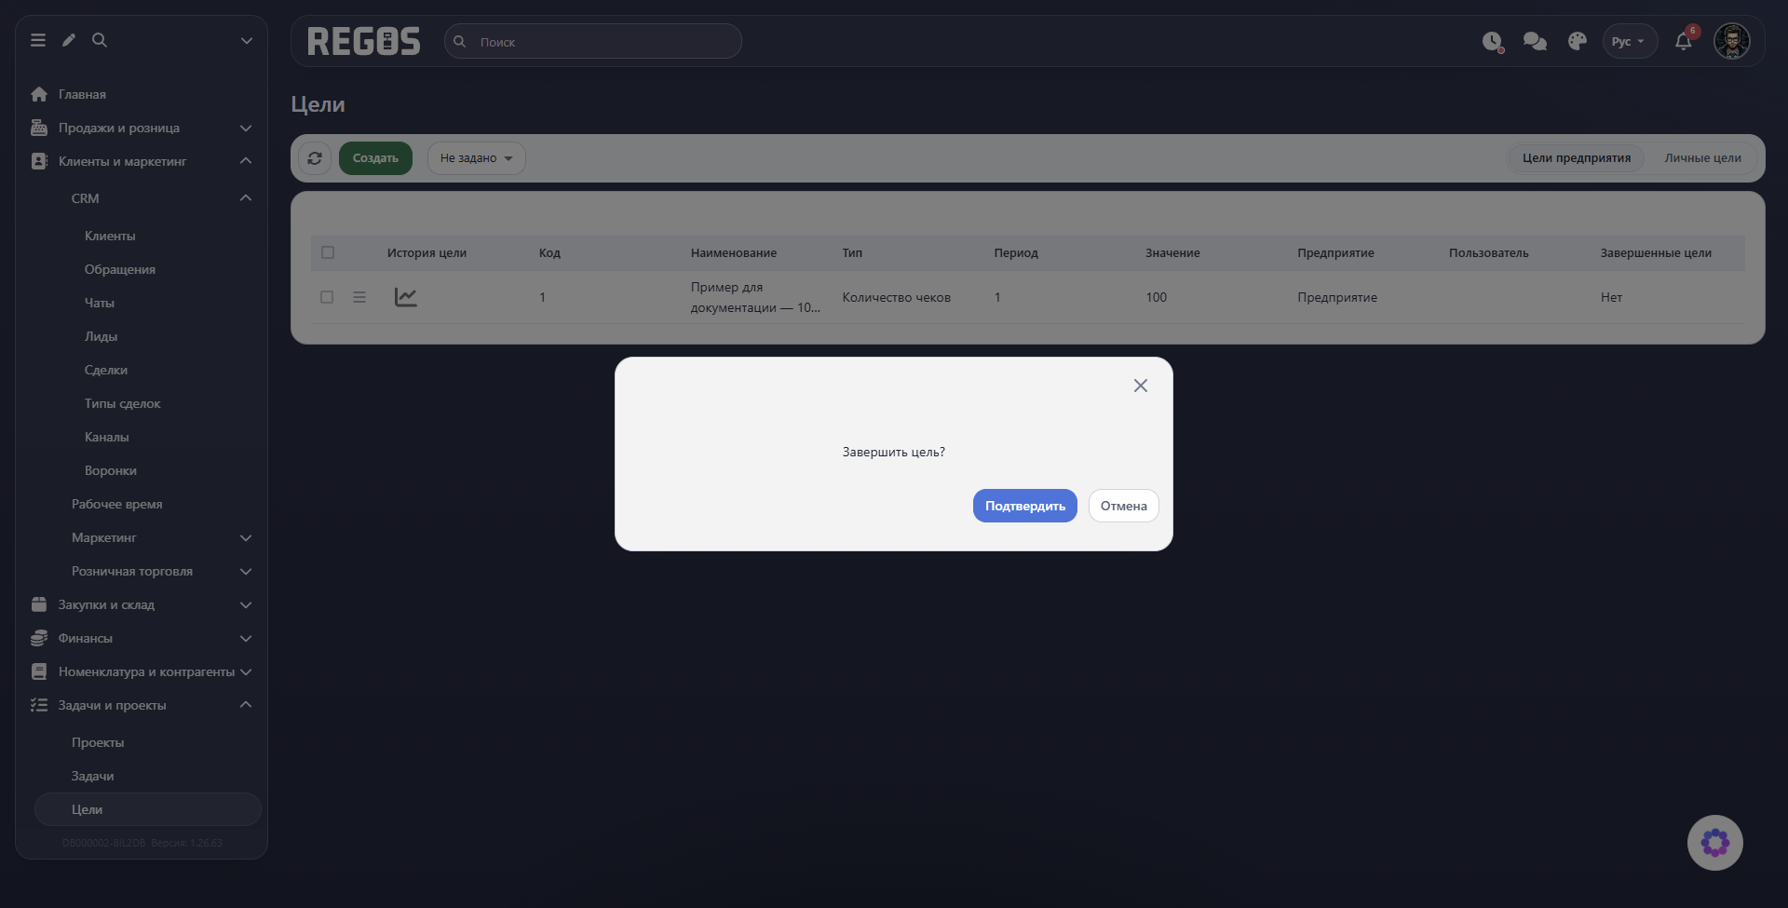Select the Цели предприятия tab
Screen dimensions: 1788x908
(x=1577, y=158)
